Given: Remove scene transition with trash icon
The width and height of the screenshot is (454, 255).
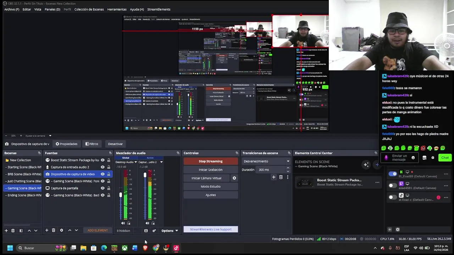Looking at the screenshot, I should [x=281, y=177].
